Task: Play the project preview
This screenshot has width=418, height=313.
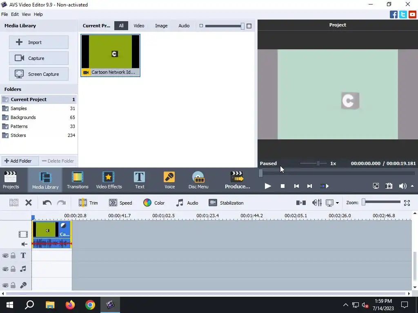Action: click(268, 186)
